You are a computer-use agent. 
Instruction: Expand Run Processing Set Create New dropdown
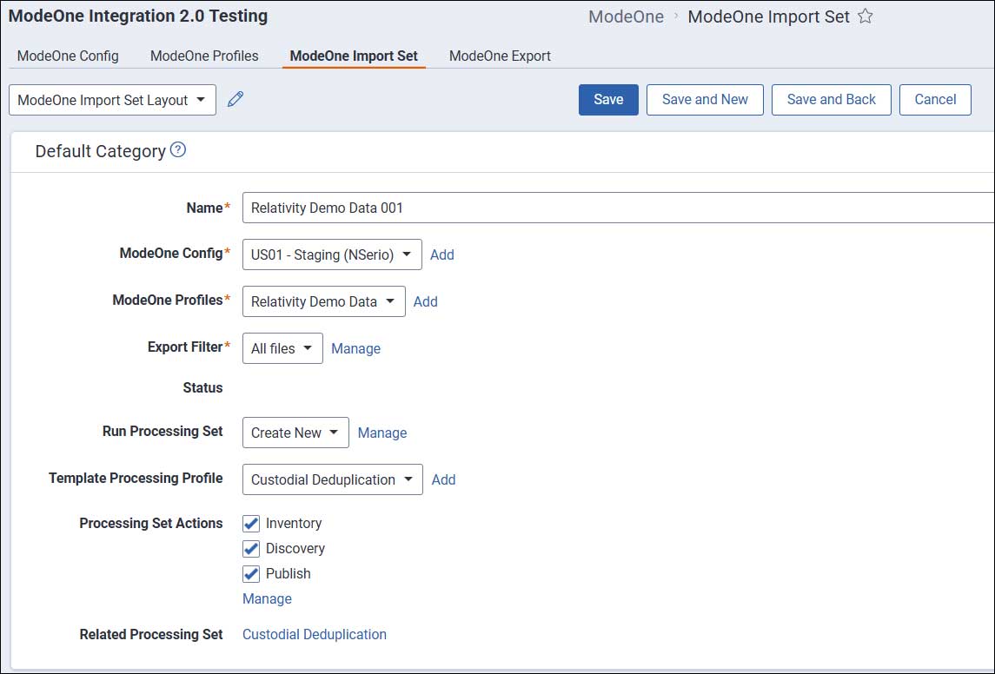pyautogui.click(x=295, y=433)
